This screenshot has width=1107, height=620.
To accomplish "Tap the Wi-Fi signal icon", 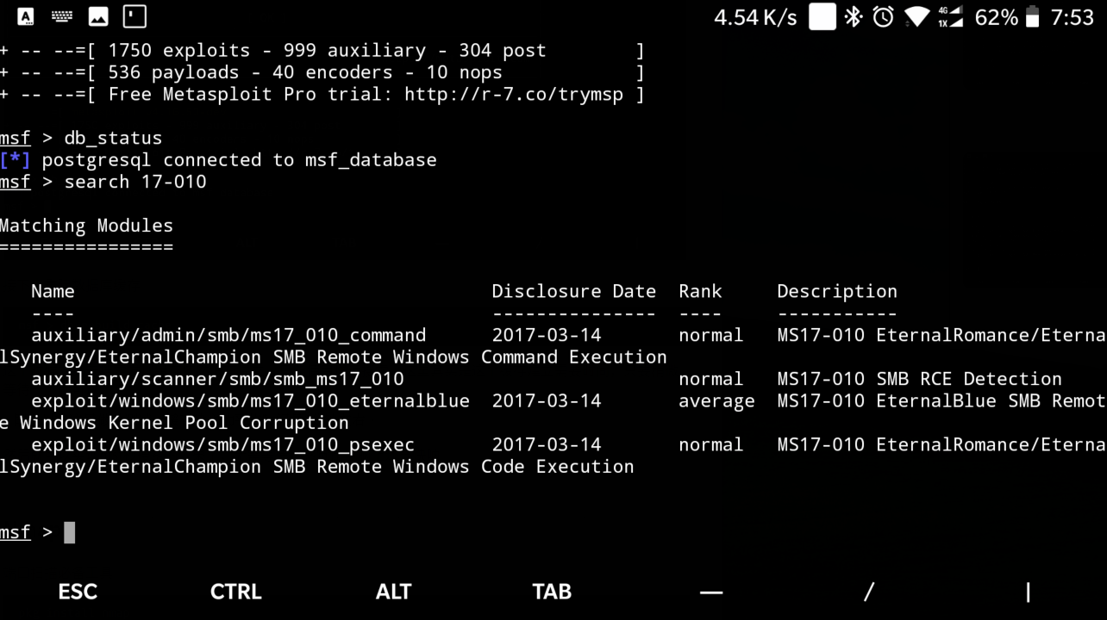I will pos(916,17).
